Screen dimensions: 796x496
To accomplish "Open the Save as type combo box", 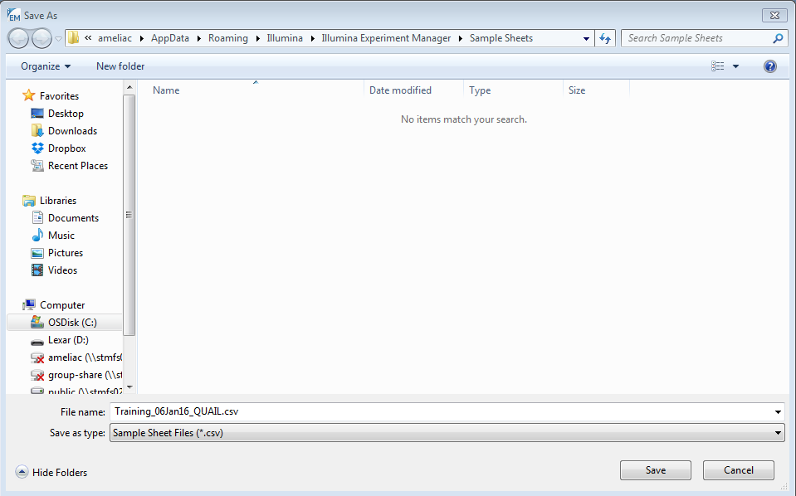I will [x=447, y=433].
